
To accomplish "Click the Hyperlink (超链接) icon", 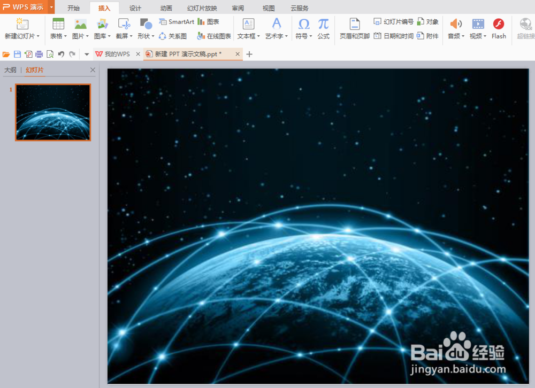I will [x=525, y=24].
